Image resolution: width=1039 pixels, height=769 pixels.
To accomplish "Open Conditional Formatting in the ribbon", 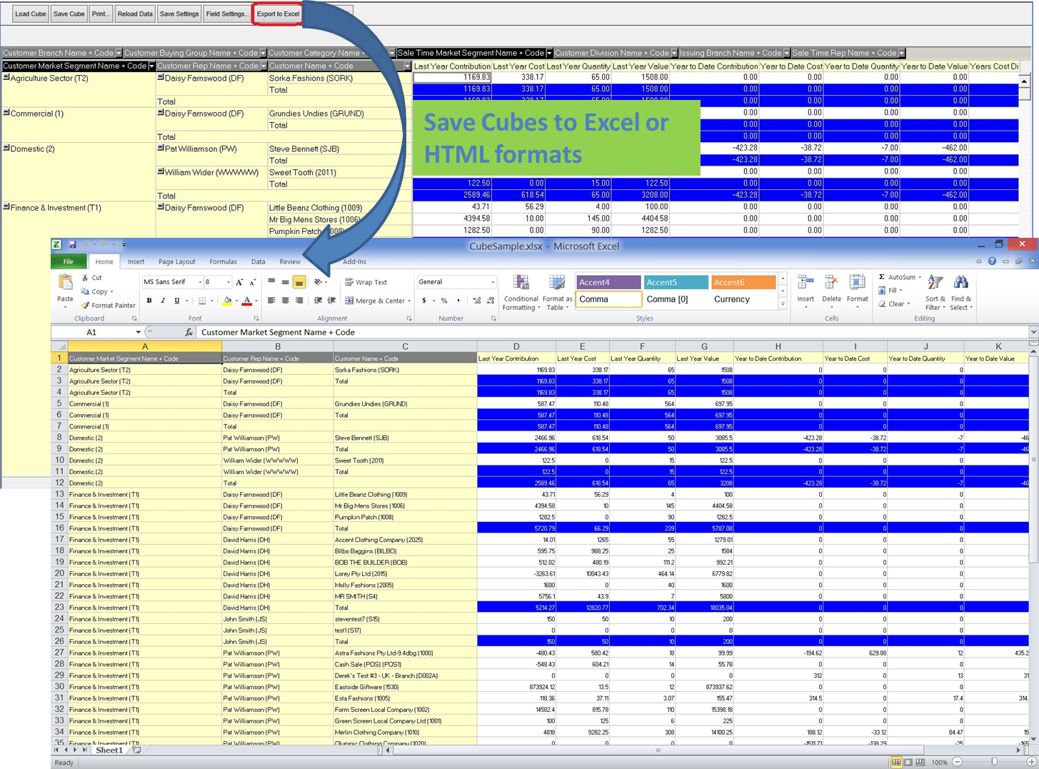I will click(521, 283).
